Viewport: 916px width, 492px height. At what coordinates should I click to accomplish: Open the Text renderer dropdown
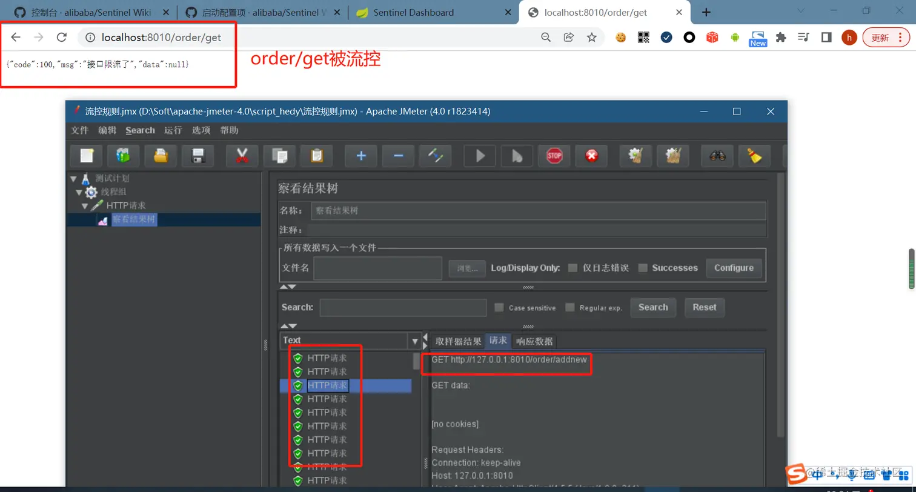(415, 341)
